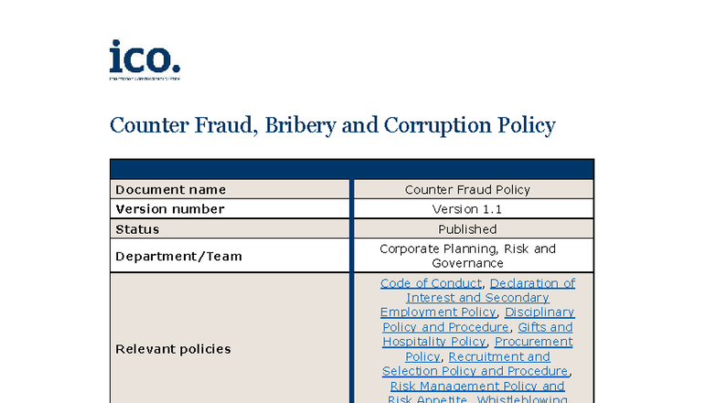The width and height of the screenshot is (717, 403).
Task: Click the dark blue table header bar
Action: (351, 169)
